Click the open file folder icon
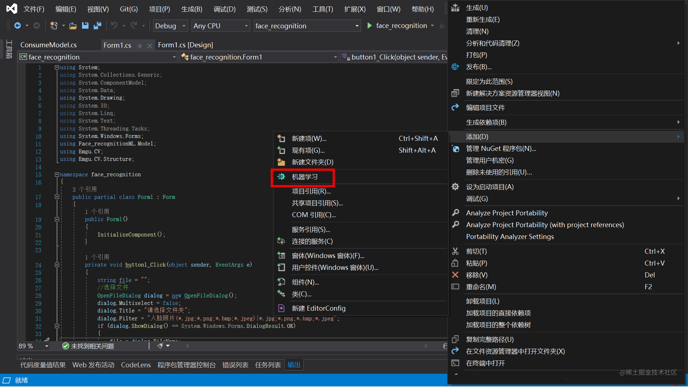688x387 pixels. click(73, 25)
